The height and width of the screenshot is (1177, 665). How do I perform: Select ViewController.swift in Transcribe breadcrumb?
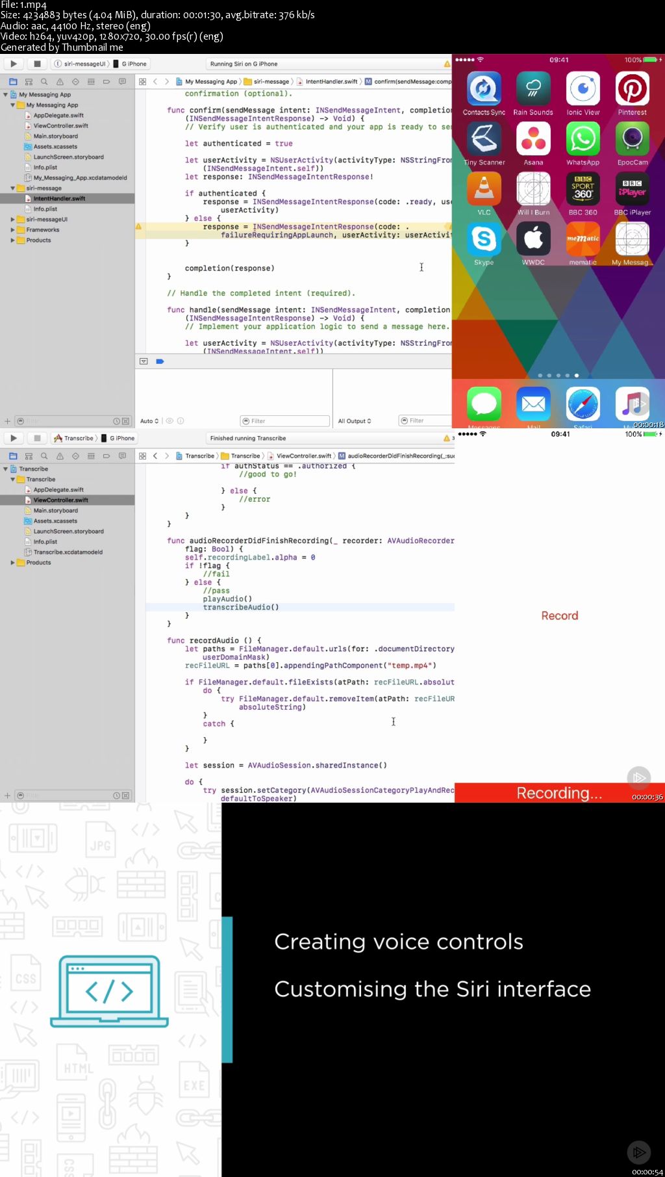tap(299, 456)
